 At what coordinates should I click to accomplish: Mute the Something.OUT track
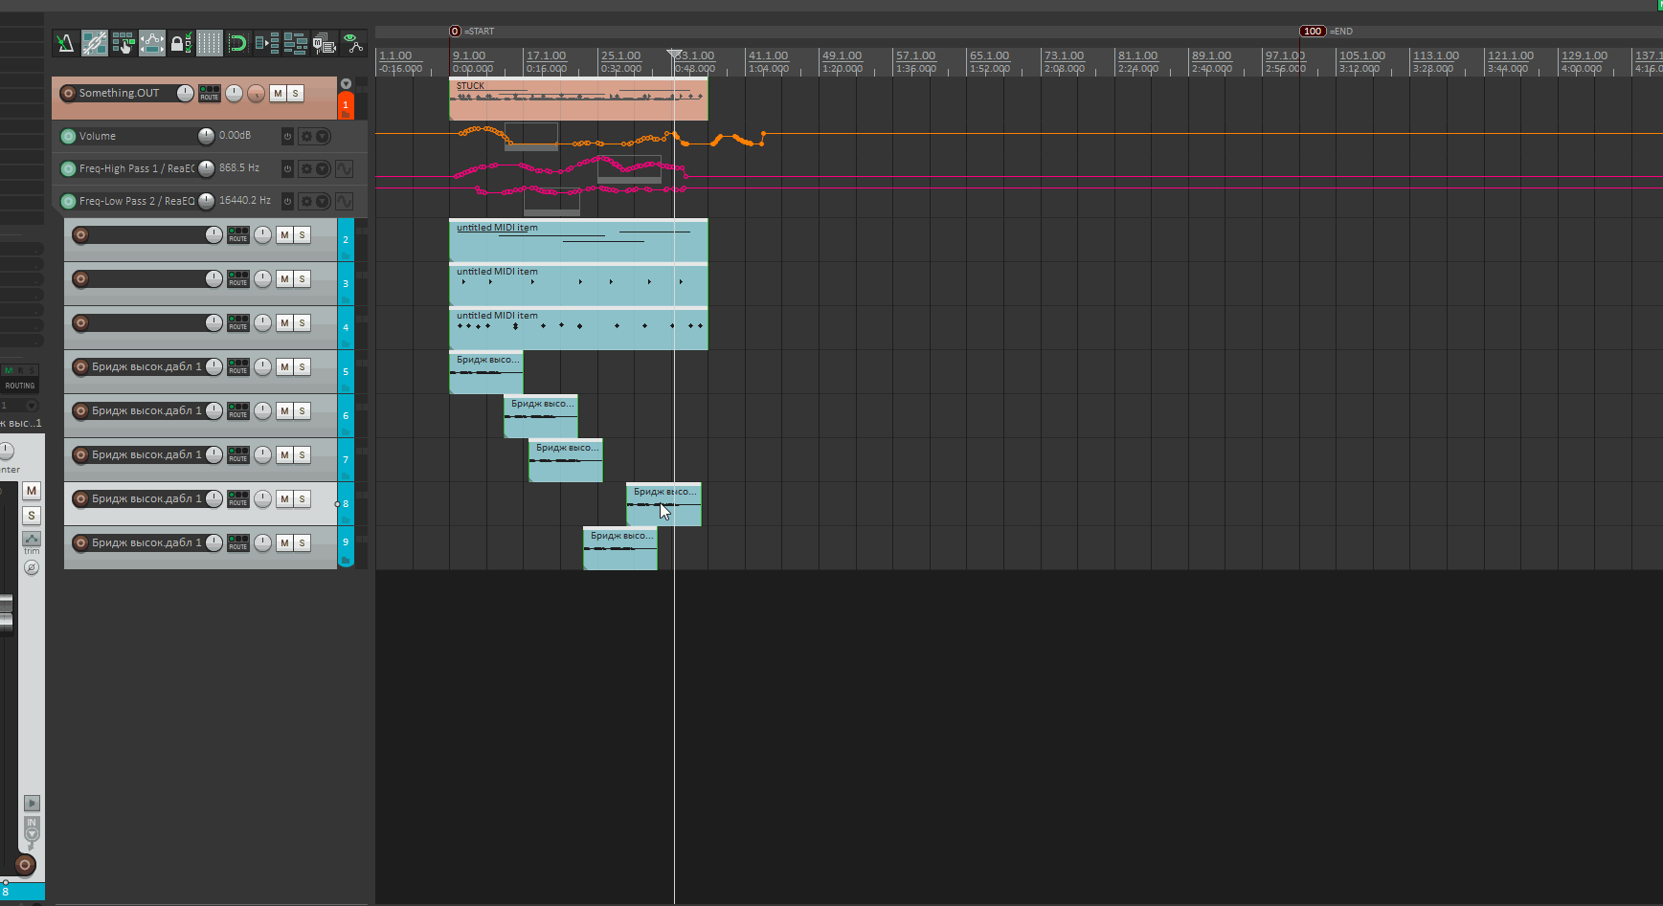tap(278, 94)
